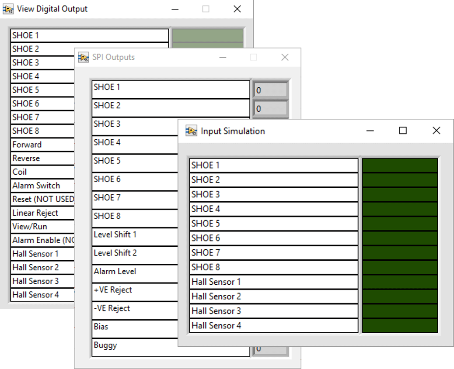Select the SHOE 1 numeric output field
Screen dimensions: 454x369
[x=270, y=90]
